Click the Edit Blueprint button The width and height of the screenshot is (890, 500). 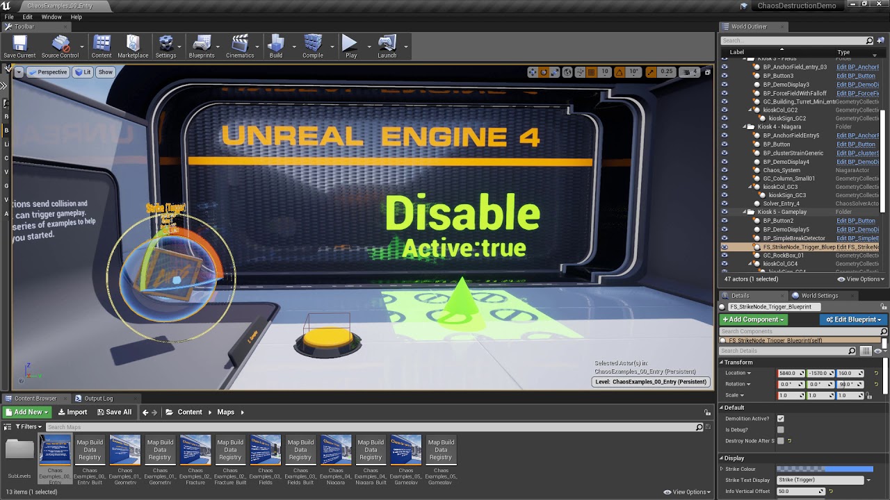pyautogui.click(x=854, y=319)
